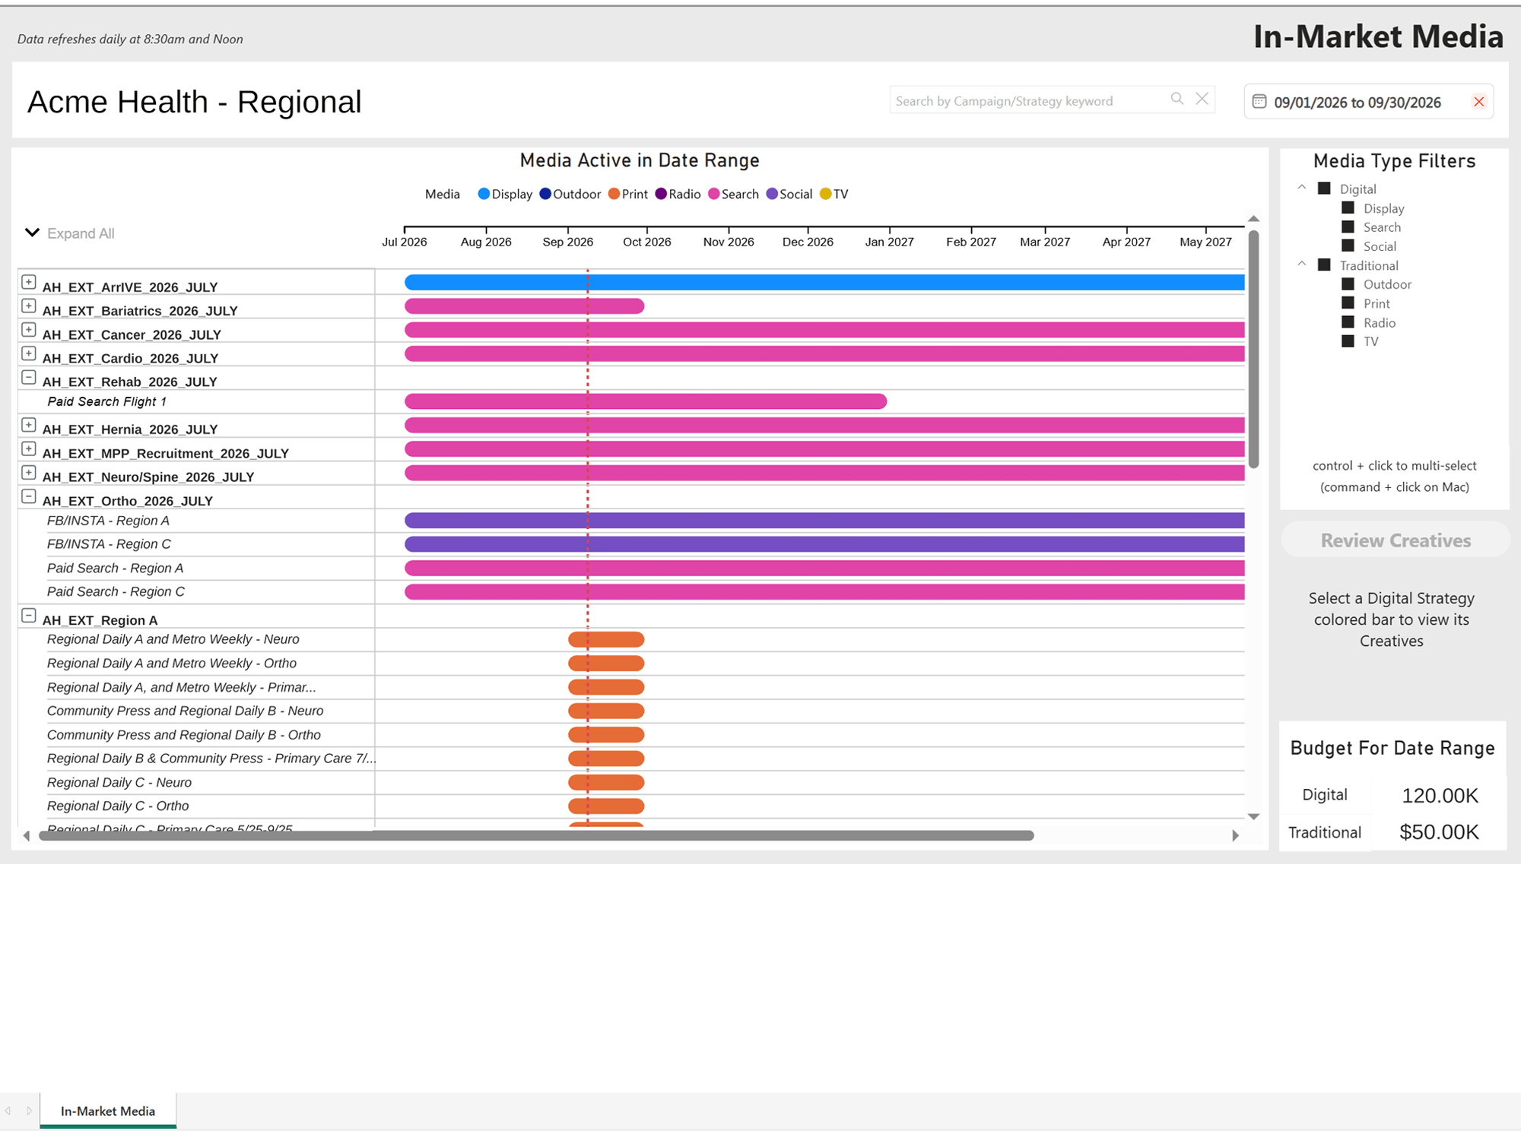The height and width of the screenshot is (1134, 1521).
Task: Collapse the Digital filter group caret
Action: coord(1301,187)
